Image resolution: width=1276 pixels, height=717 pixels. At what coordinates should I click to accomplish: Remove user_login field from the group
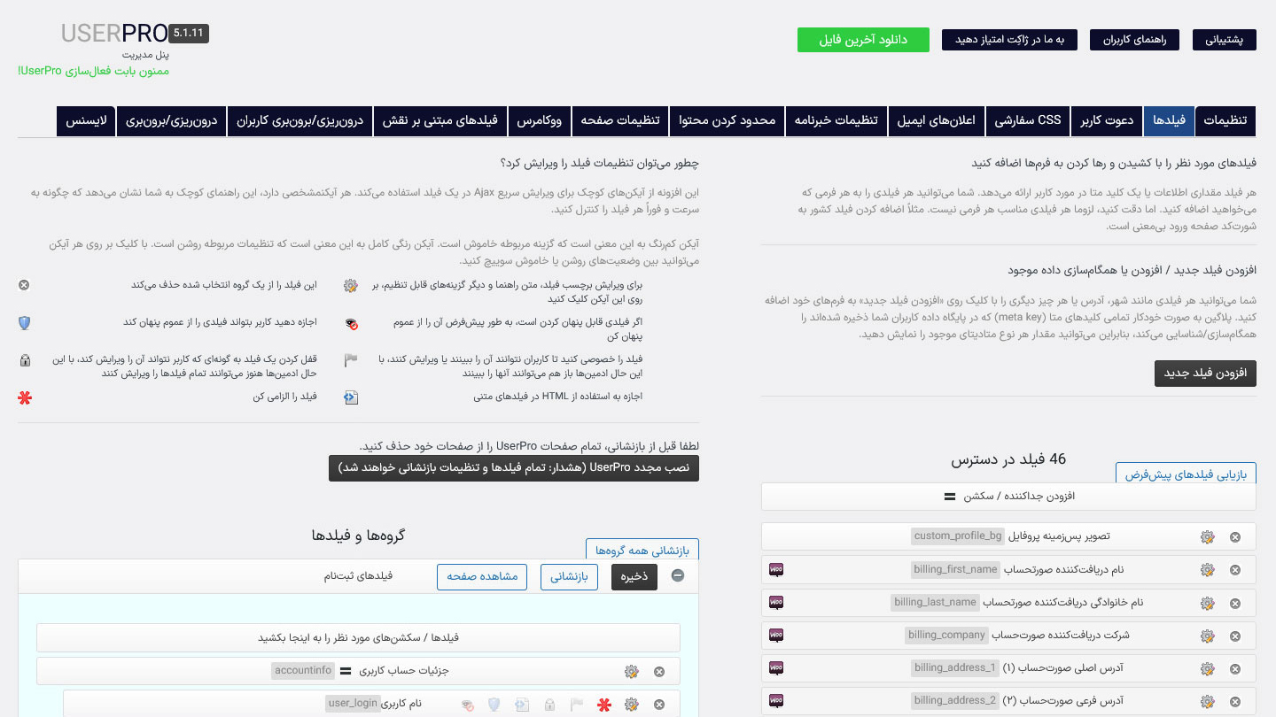click(659, 705)
